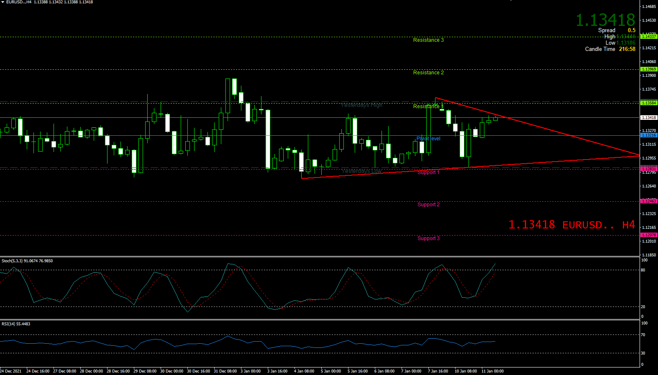The image size is (658, 375).
Task: Click the Pivot level label
Action: pyautogui.click(x=428, y=139)
